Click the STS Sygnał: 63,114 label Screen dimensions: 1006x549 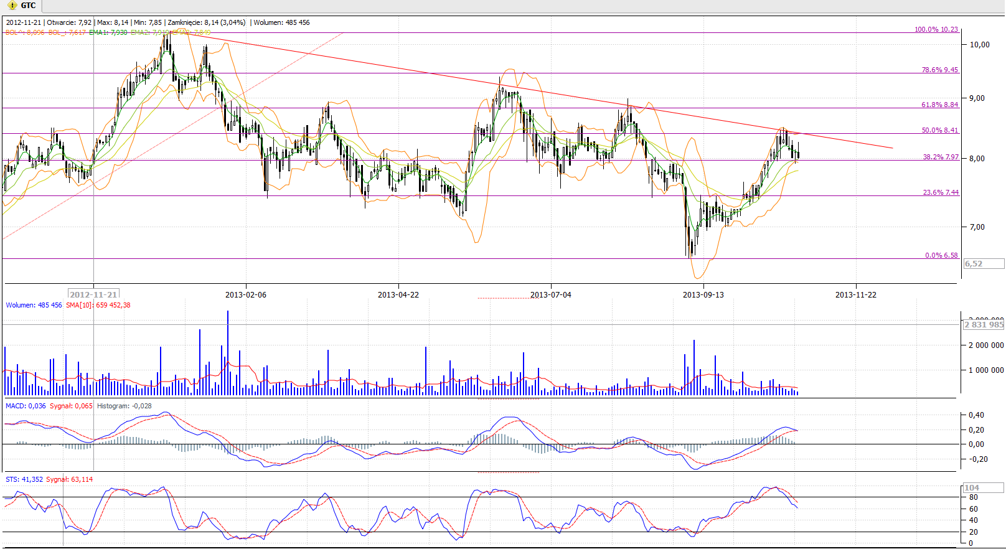point(69,479)
